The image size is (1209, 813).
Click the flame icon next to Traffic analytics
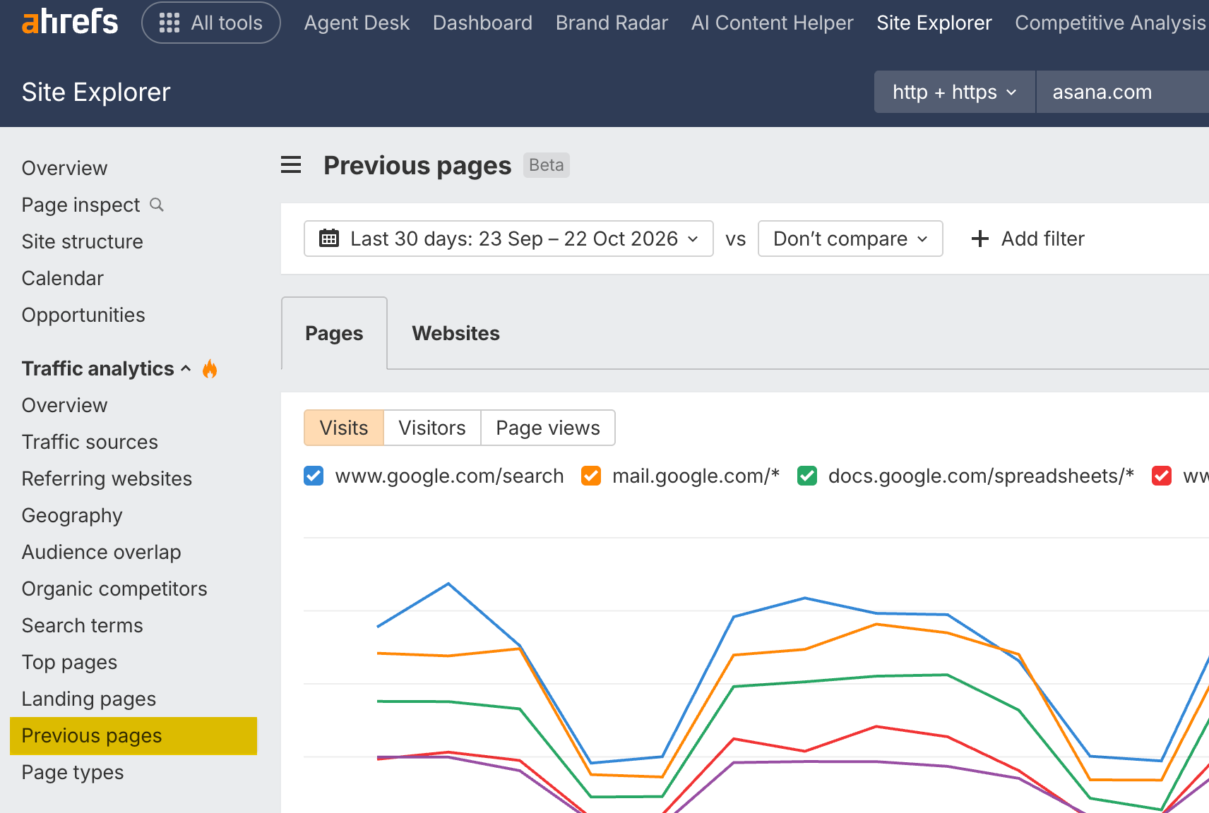[210, 368]
